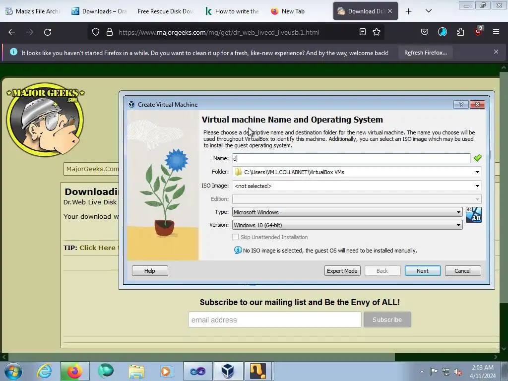Open Windows Start orb
The height and width of the screenshot is (381, 508).
pos(13,371)
